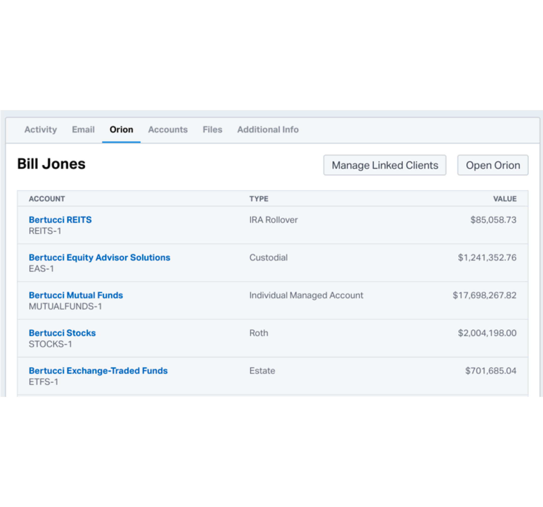Image resolution: width=543 pixels, height=507 pixels.
Task: Select the Orion tab
Action: (x=121, y=129)
